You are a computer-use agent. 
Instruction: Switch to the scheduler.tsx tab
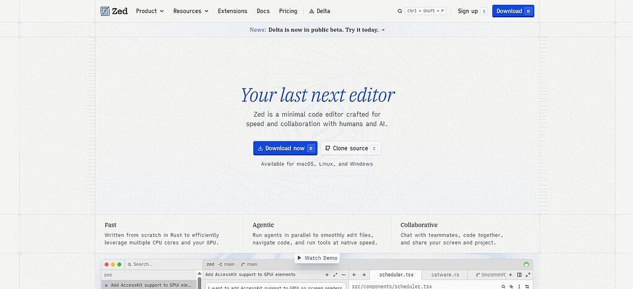point(396,275)
